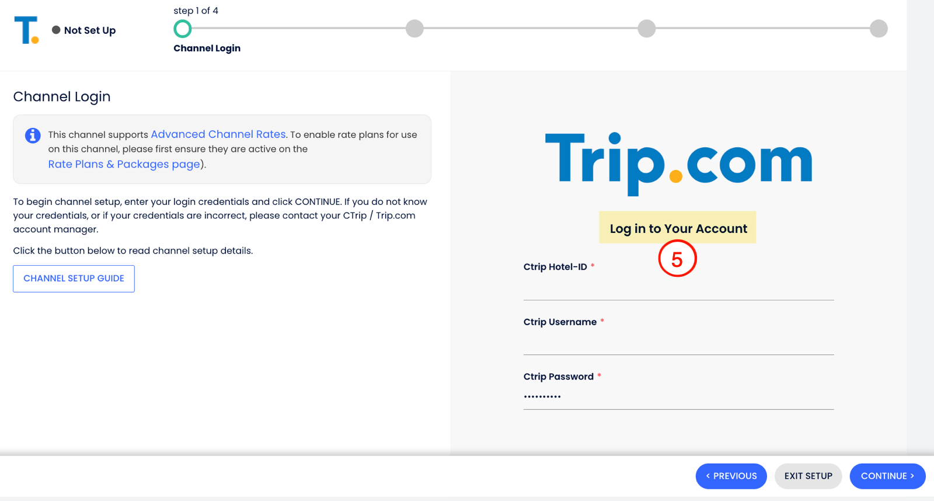Screen dimensions: 934x501
Task: Click the red circled number 5 marker
Action: pos(677,259)
